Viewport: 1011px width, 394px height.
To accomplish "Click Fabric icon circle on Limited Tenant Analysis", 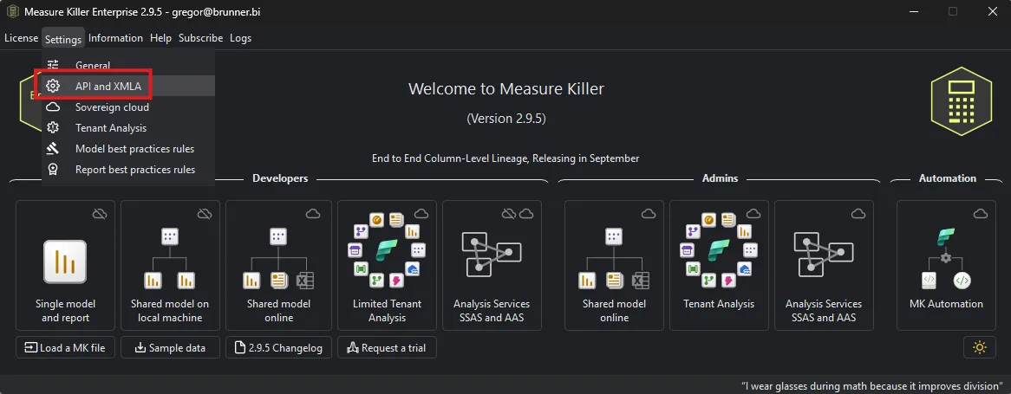I will tap(387, 251).
